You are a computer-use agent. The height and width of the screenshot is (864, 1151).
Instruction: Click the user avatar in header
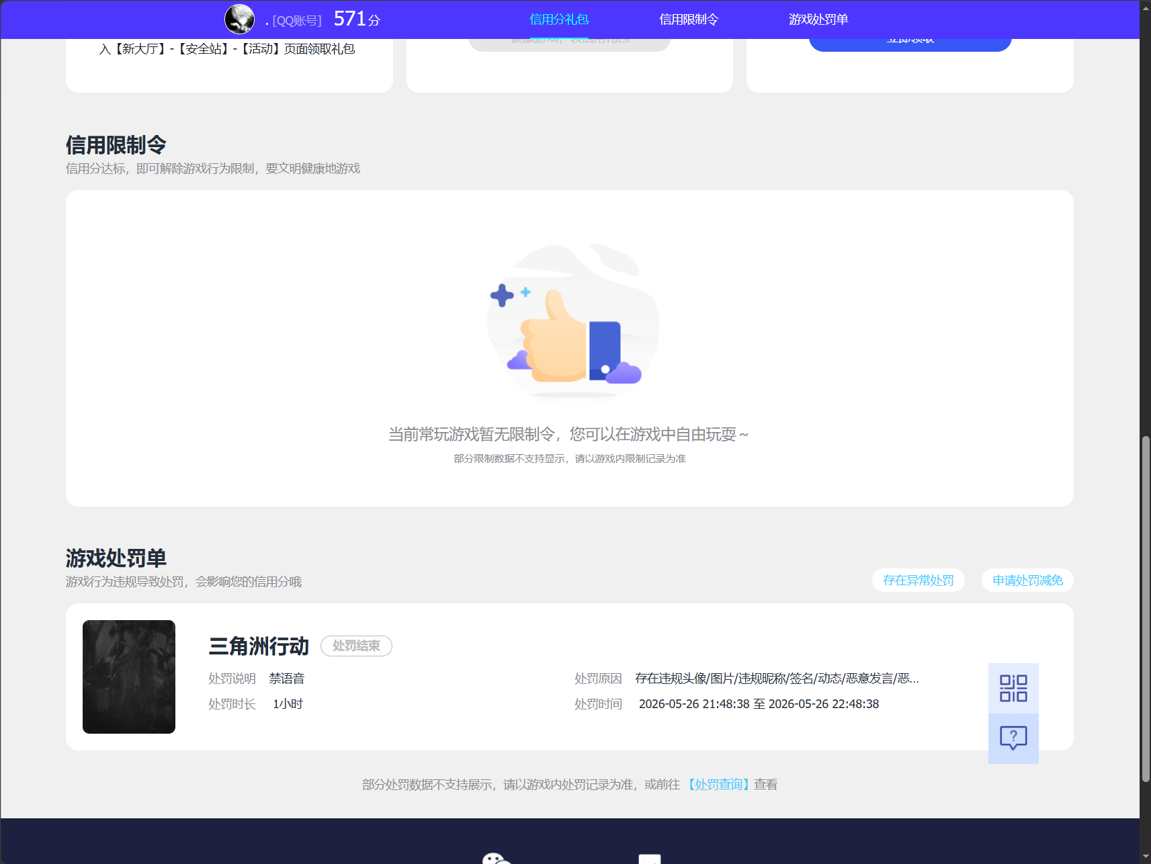239,19
